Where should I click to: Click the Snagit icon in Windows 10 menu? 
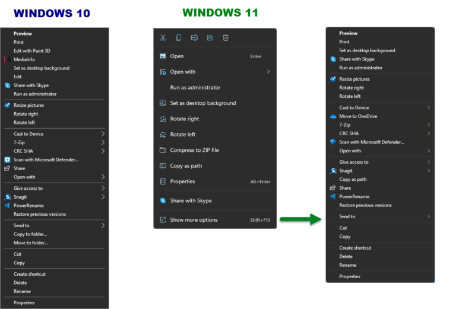coord(8,197)
